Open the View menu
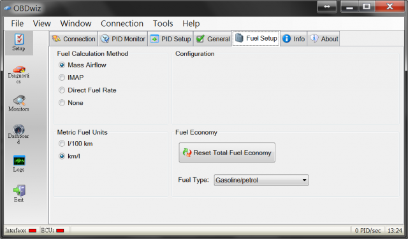The image size is (408, 239). (x=41, y=24)
